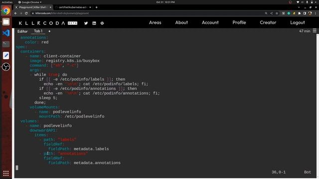Viewport: 319px width, 179px height.
Task: Select the Tab 1 terminal tab
Action: point(38,31)
